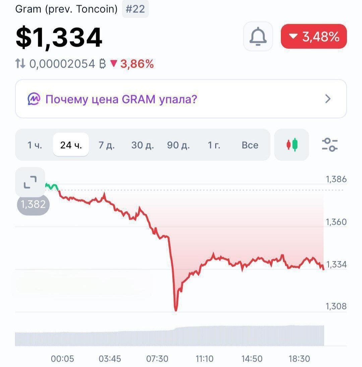Image resolution: width=362 pixels, height=367 pixels.
Task: Click the #22 rank badge
Action: point(135,9)
